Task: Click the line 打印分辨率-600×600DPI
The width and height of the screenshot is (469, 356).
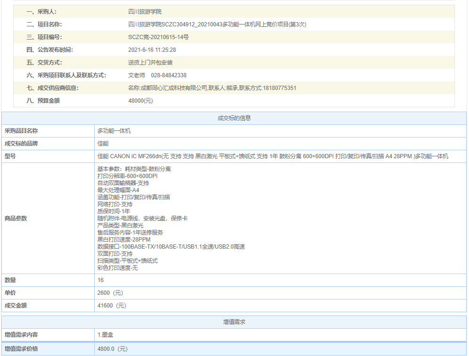Action: point(128,176)
